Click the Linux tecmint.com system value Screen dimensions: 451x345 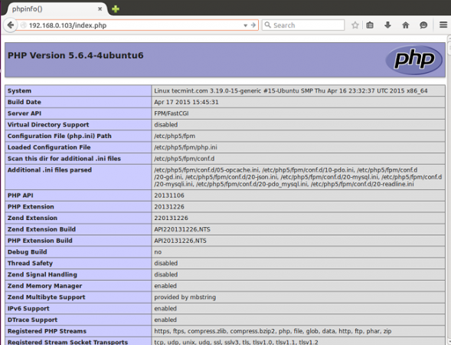coord(291,90)
